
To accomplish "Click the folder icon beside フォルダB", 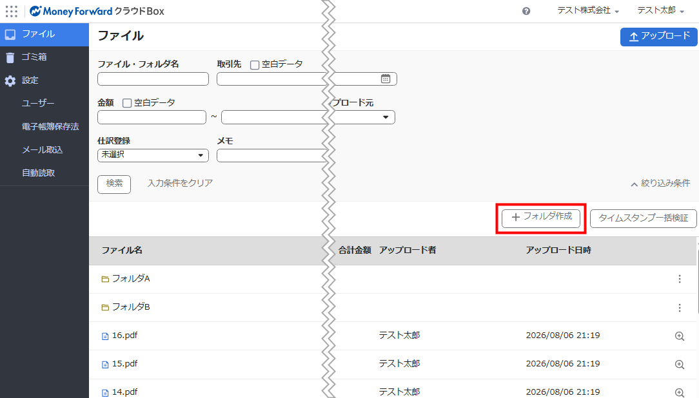I will coord(105,308).
